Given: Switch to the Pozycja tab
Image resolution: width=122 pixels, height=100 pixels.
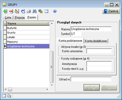Looking at the screenshot, I should click(x=19, y=18).
